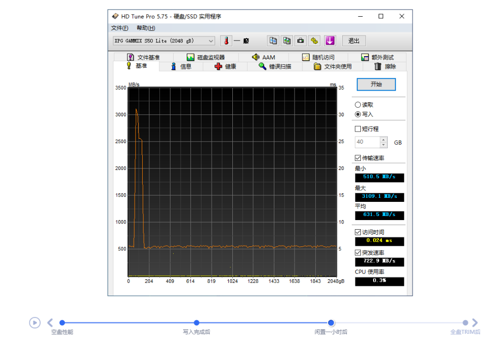Click the camera save screenshot icon
491x344 pixels.
[x=301, y=40]
